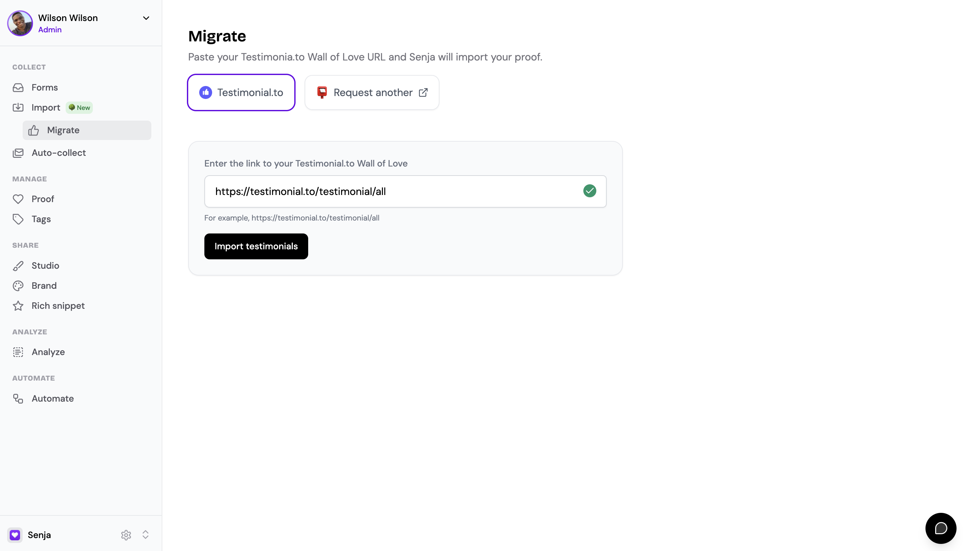
Task: Click the red mailbox icon on Request another
Action: (x=322, y=92)
